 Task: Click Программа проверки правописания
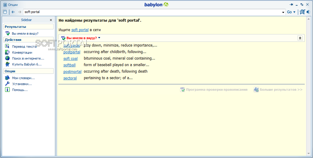click(217, 90)
